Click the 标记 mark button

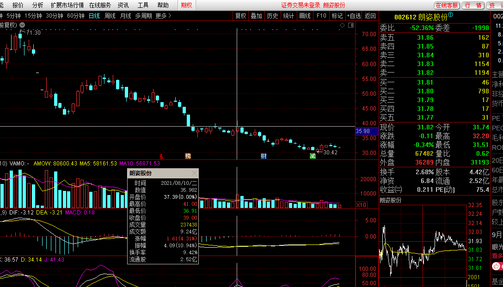click(x=337, y=16)
